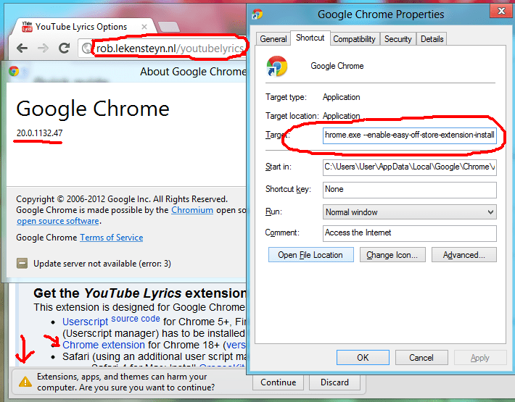Viewport: 515px width, 402px height.
Task: Open the open source software link
Action: pyautogui.click(x=58, y=221)
